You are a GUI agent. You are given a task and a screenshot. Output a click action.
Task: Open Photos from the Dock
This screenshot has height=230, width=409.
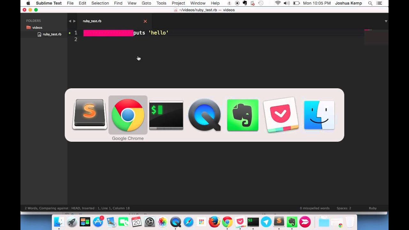(x=163, y=222)
